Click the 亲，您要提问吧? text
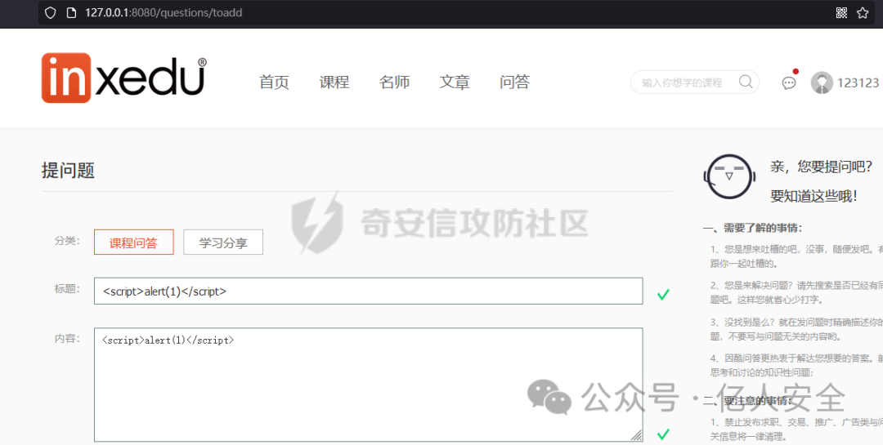883x445 pixels. (x=821, y=166)
